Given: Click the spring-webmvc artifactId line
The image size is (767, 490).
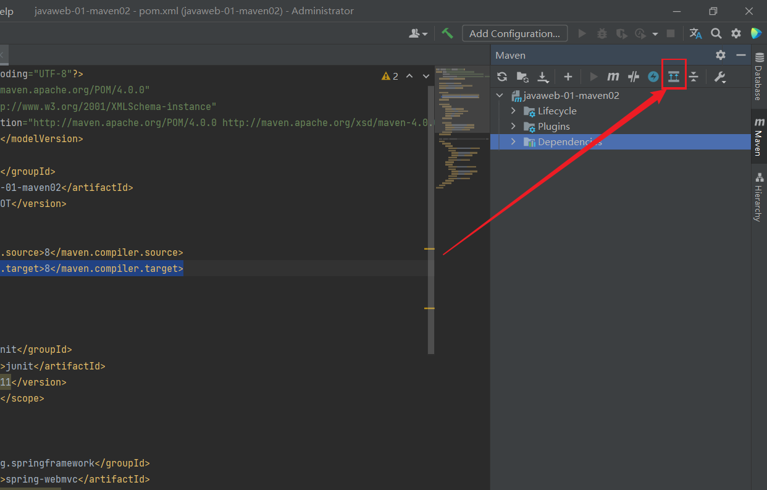Looking at the screenshot, I should [x=75, y=479].
